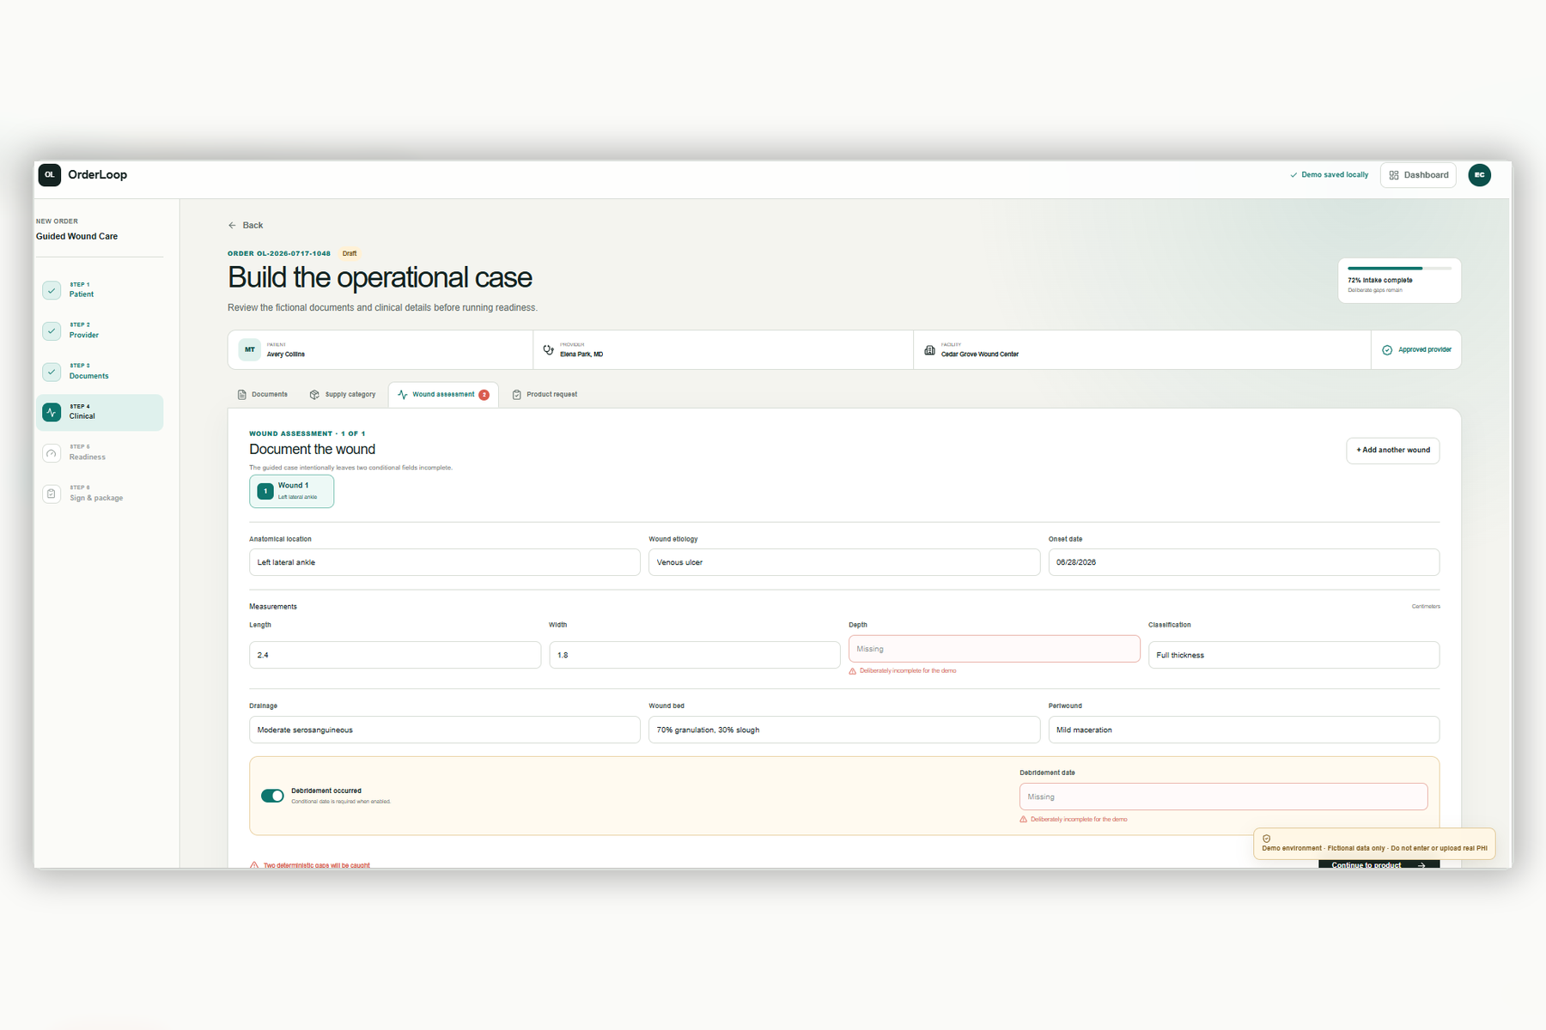Open the Wound etiology field
This screenshot has height=1030, width=1546.
pos(843,562)
